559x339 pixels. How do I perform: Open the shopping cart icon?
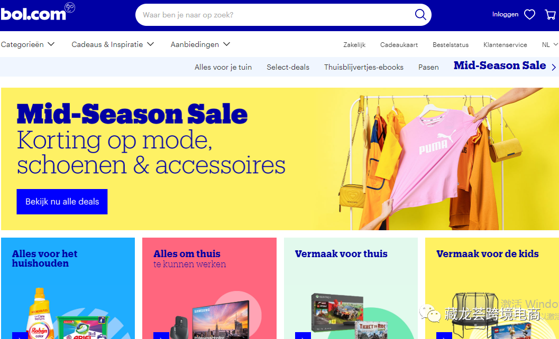tap(550, 15)
